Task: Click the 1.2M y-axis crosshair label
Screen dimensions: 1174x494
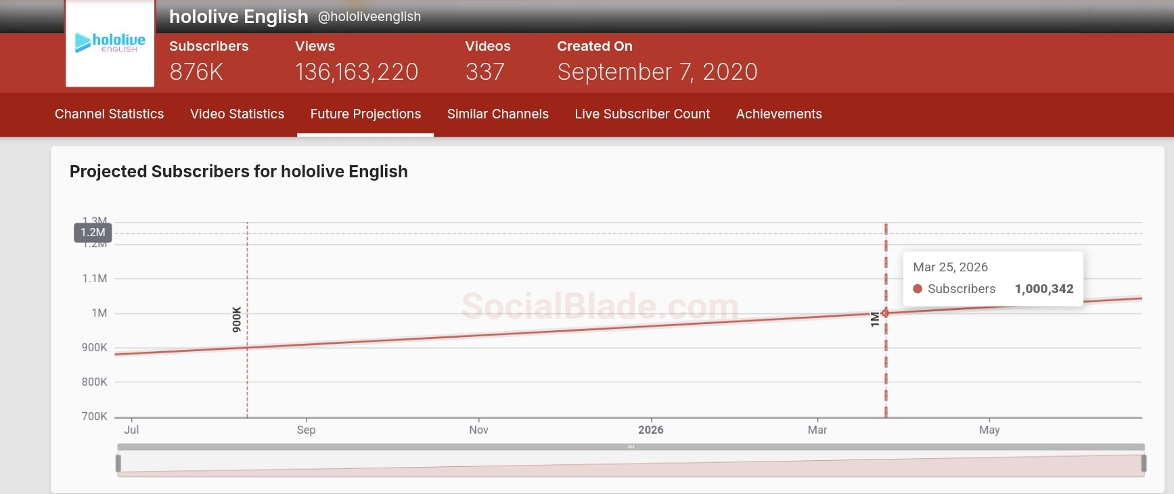Action: 93,233
